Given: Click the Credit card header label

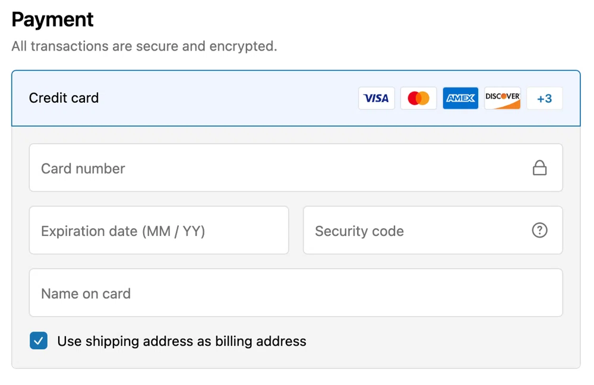Looking at the screenshot, I should [x=64, y=98].
